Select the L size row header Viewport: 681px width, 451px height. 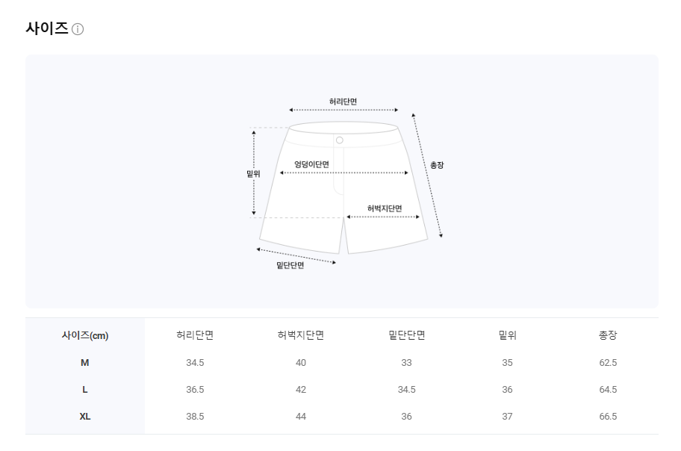(84, 390)
